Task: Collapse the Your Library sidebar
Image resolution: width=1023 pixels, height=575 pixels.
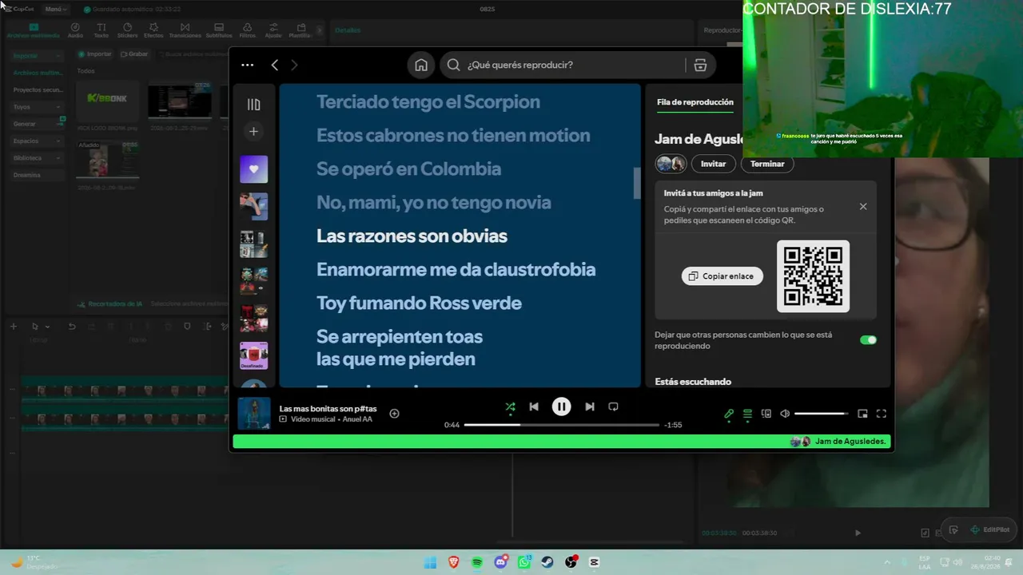Action: click(253, 105)
